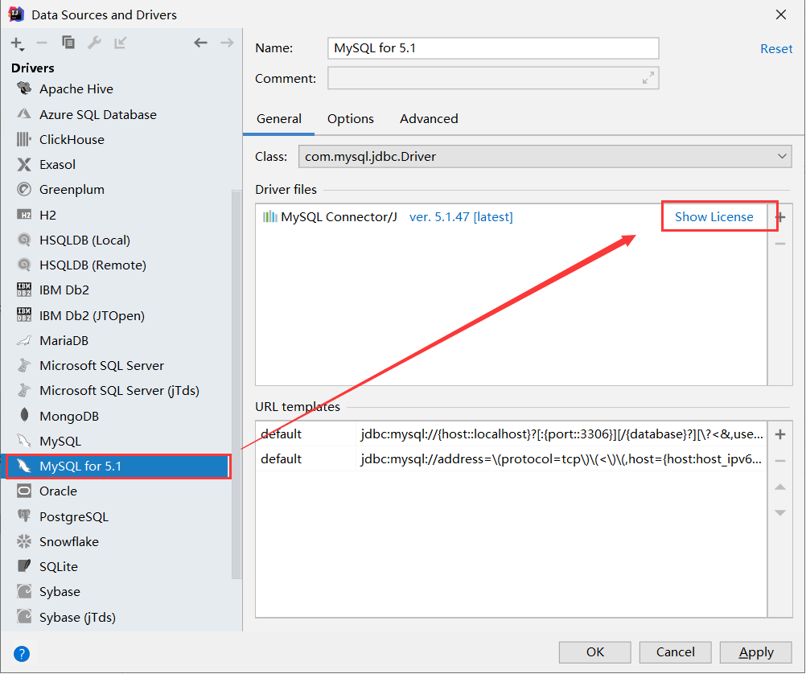This screenshot has height=674, width=806.
Task: Select the MongoDB driver
Action: pos(116,416)
